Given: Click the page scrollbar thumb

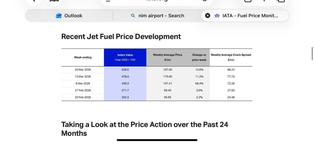Looking at the screenshot, I should [312, 53].
